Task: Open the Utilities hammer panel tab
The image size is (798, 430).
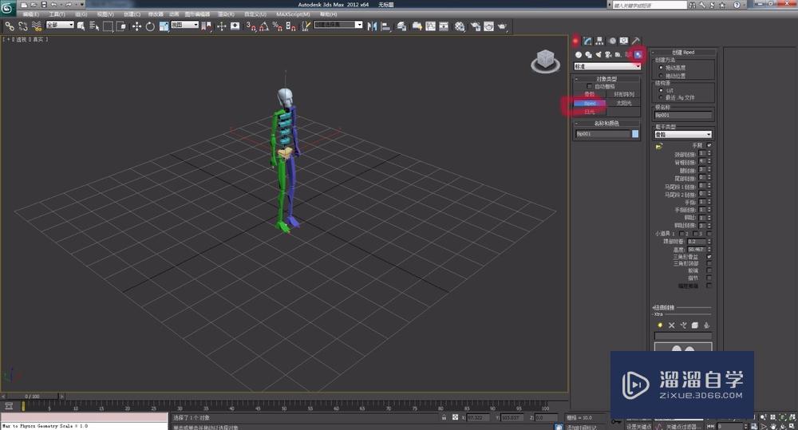Action: point(636,41)
